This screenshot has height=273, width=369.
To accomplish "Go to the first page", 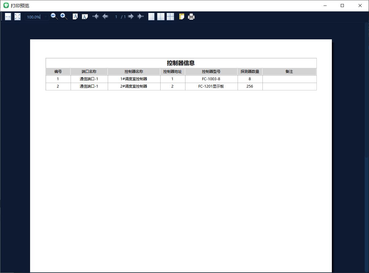I will (x=95, y=17).
